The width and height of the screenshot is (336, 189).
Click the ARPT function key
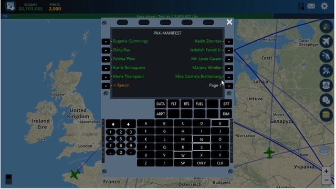161,114
